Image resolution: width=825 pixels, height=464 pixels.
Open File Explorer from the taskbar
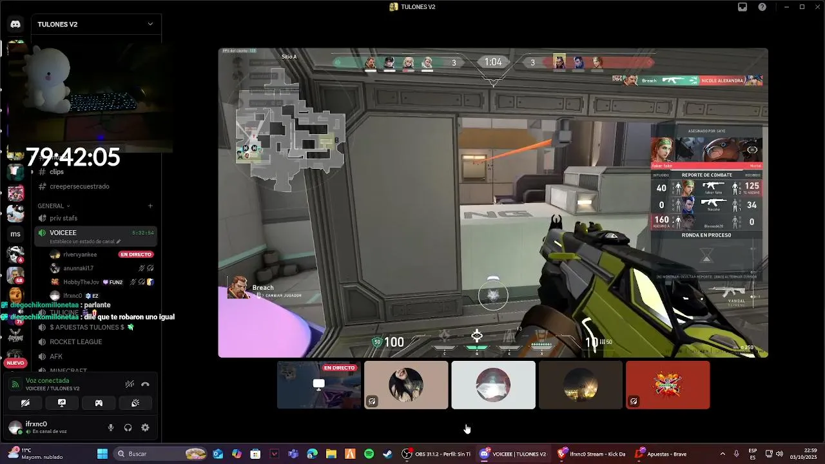click(x=331, y=454)
